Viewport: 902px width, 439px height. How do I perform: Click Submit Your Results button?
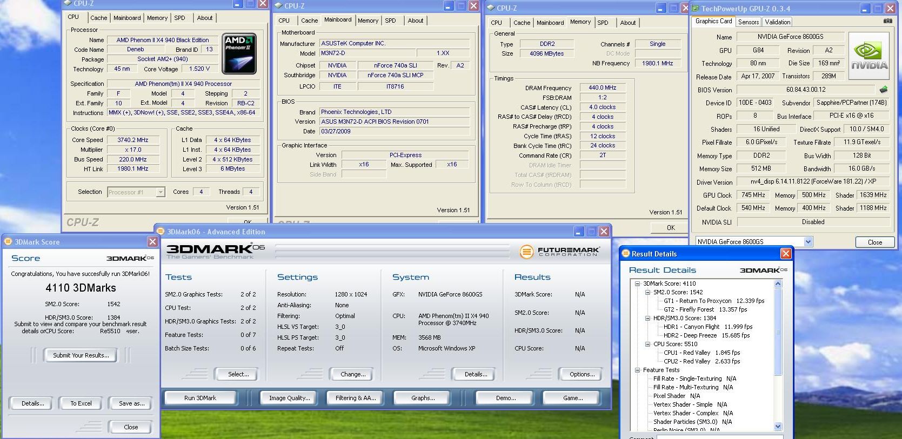click(81, 355)
